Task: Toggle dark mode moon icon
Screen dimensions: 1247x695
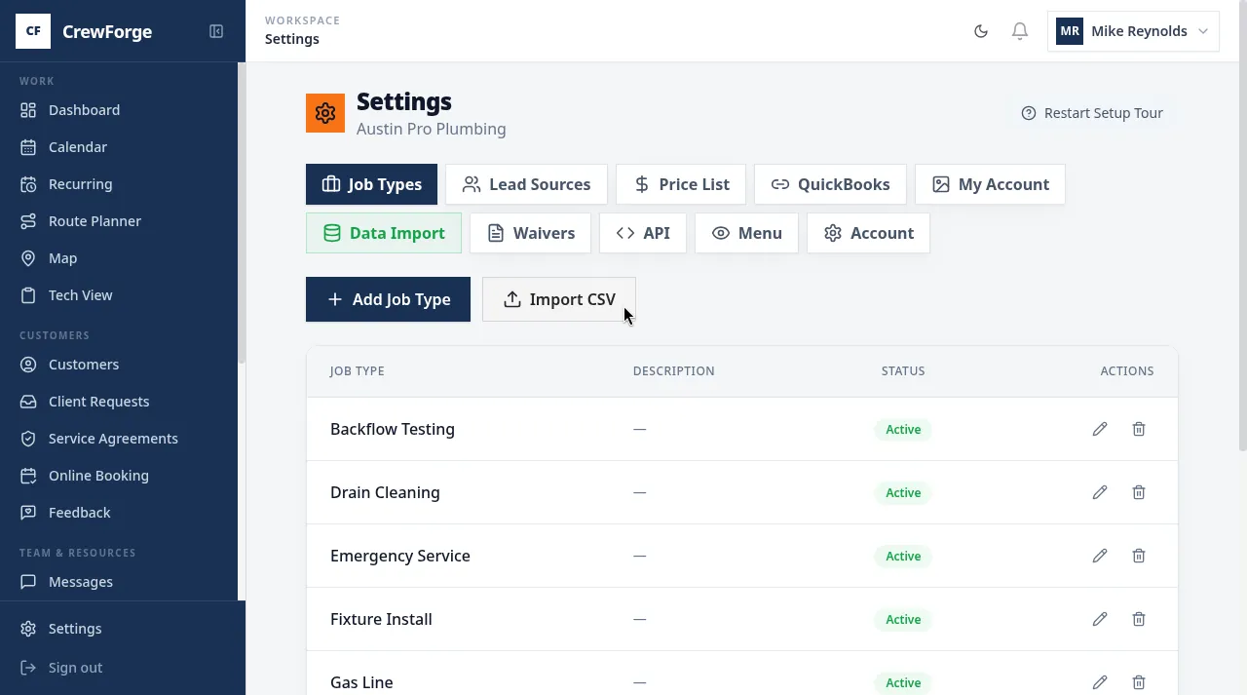Action: pyautogui.click(x=981, y=31)
